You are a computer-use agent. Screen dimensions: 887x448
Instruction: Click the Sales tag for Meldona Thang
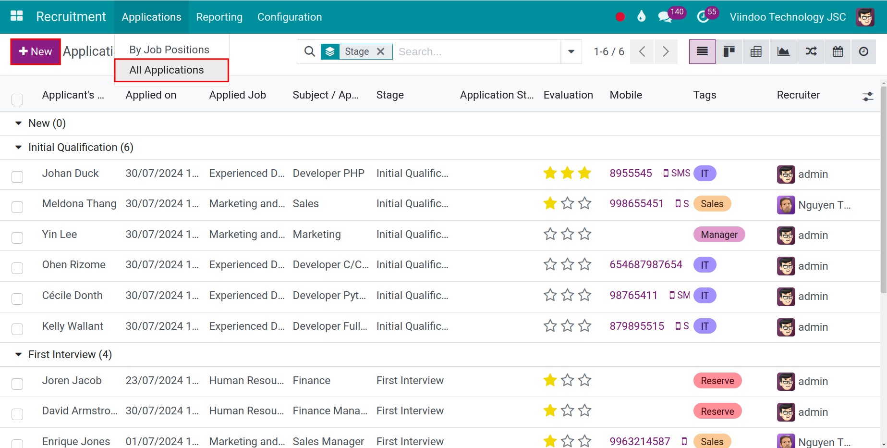(712, 204)
